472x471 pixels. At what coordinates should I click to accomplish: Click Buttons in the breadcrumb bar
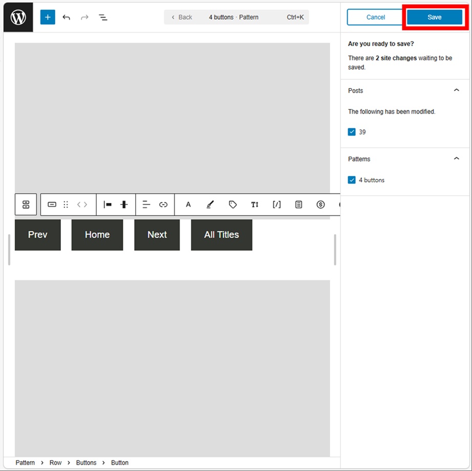tap(86, 463)
